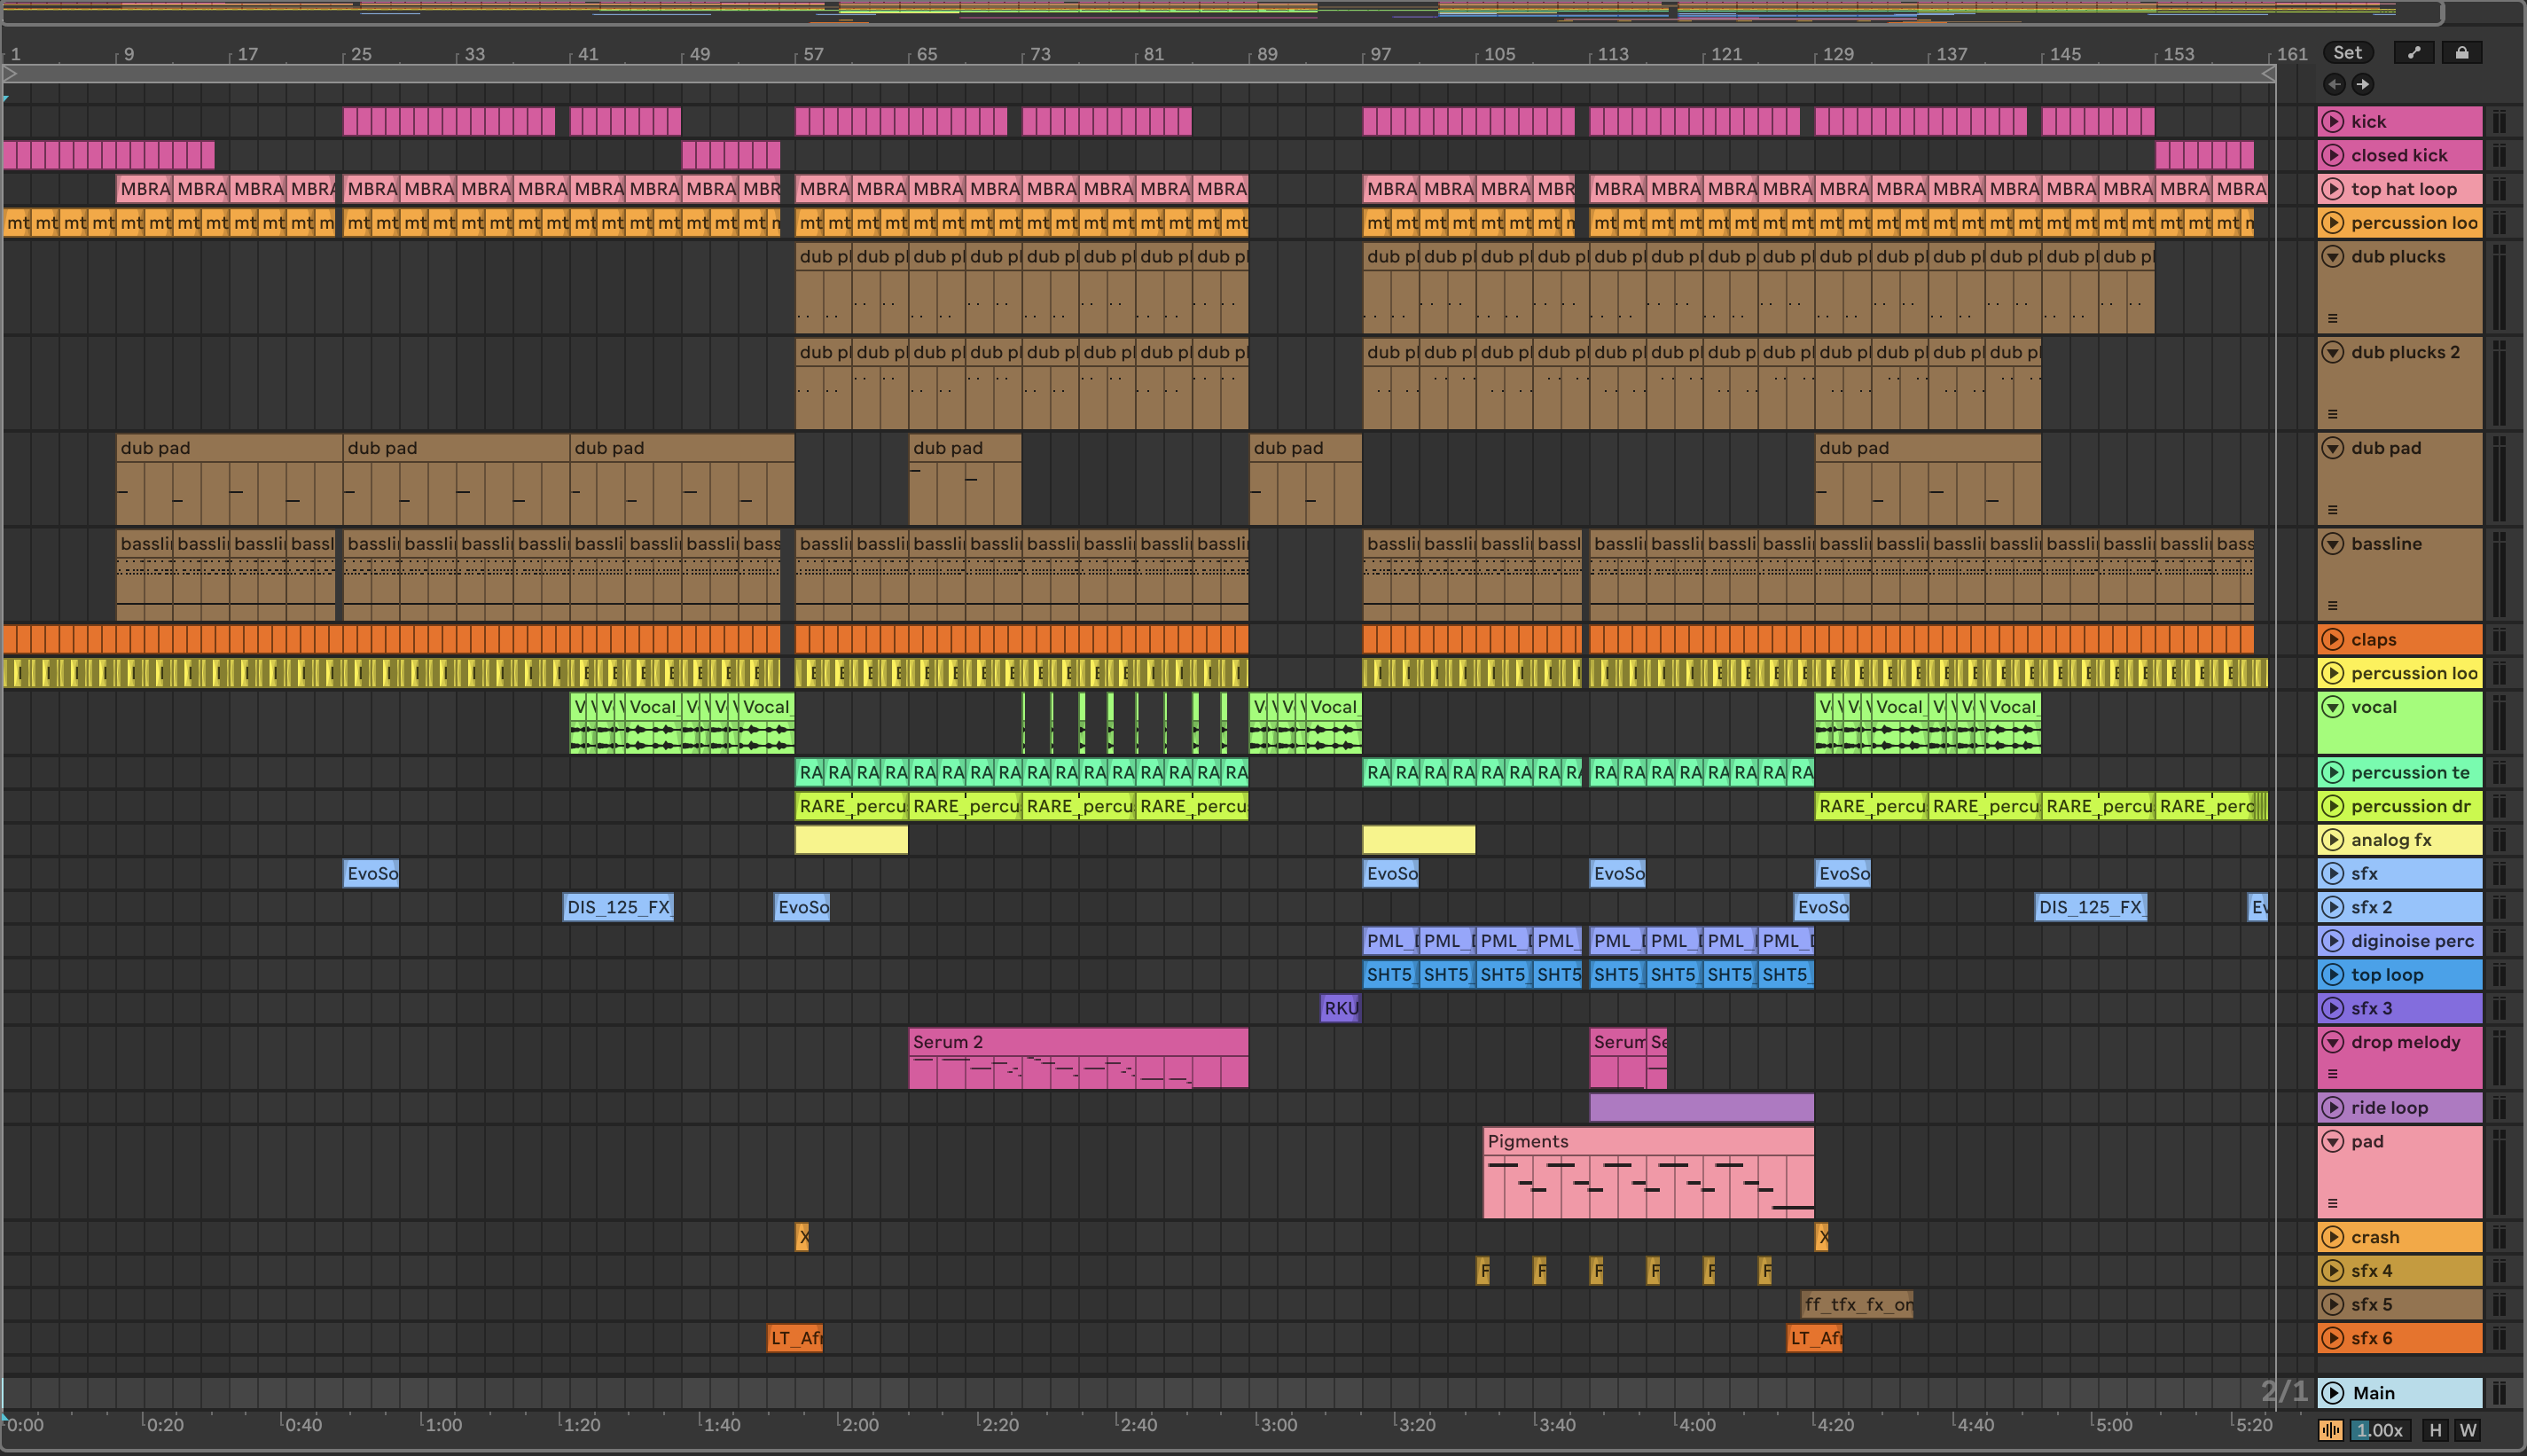Collapse the dub plucks track
2527x1456 pixels.
[2332, 257]
